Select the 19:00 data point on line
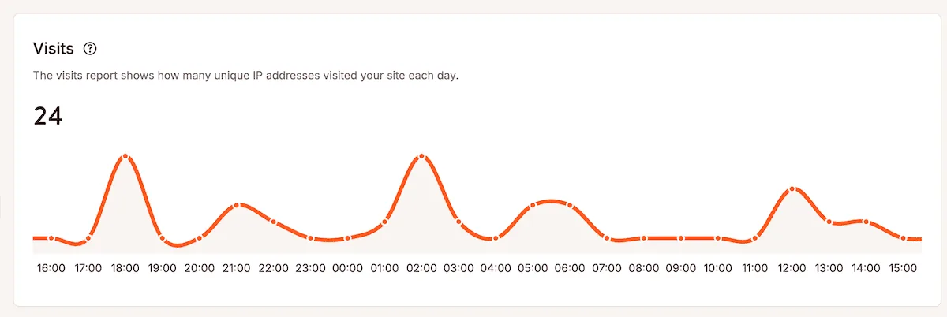This screenshot has width=947, height=317. coord(163,237)
